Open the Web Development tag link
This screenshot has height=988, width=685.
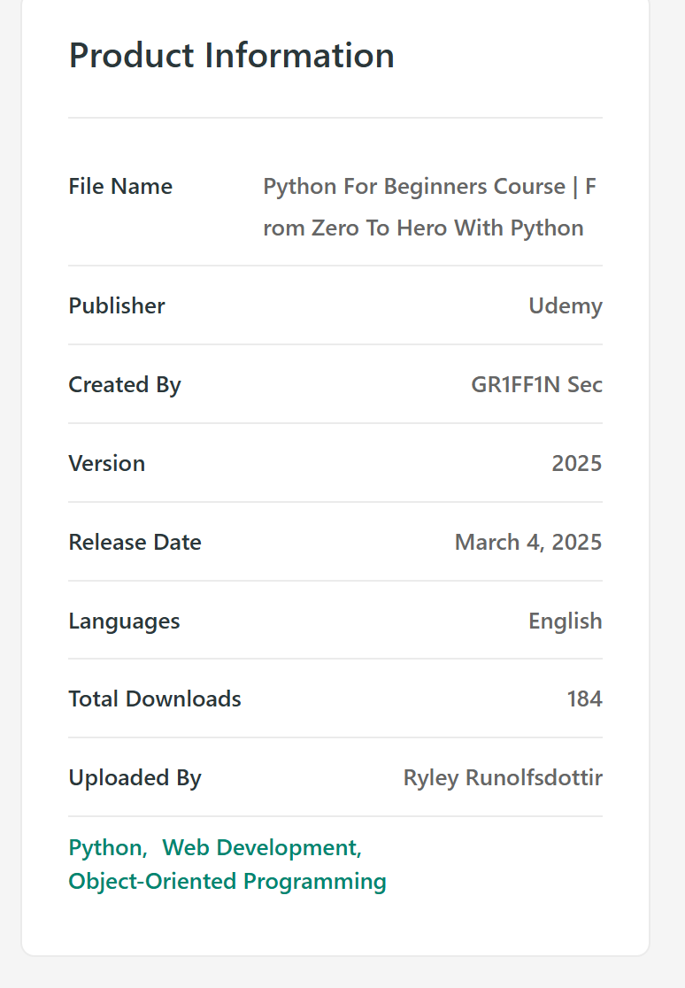(x=262, y=847)
